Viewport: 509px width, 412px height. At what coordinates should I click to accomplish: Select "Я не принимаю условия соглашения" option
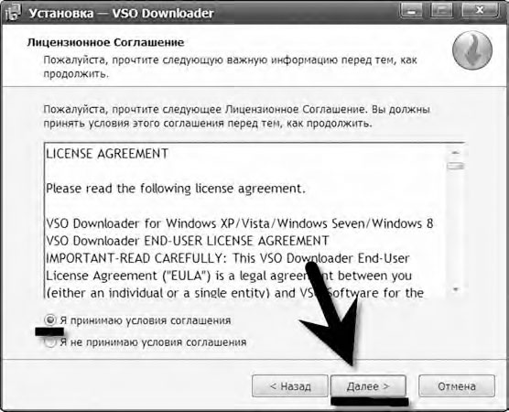point(50,342)
